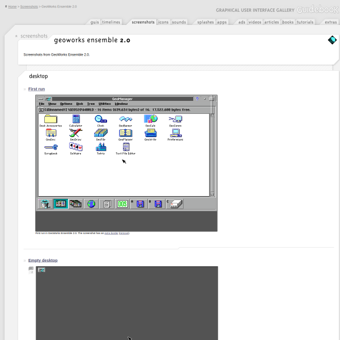Viewport: 340px width, 340px height.
Task: Click the GeoManager vertical scrollbar
Action: 212,155
